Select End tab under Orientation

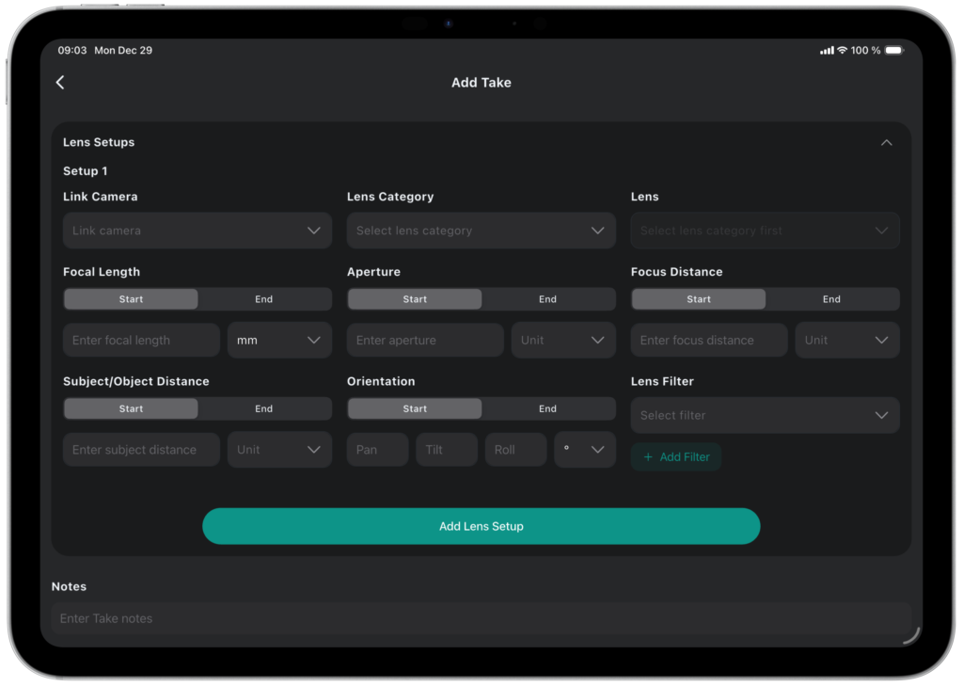(547, 408)
